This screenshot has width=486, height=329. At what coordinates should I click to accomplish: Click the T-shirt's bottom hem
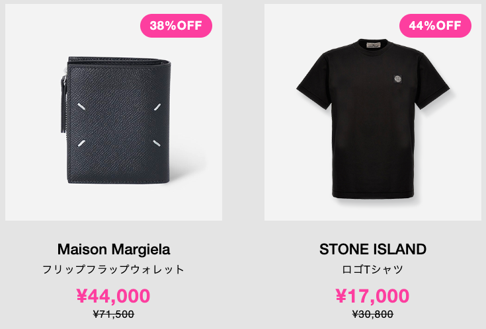click(373, 196)
